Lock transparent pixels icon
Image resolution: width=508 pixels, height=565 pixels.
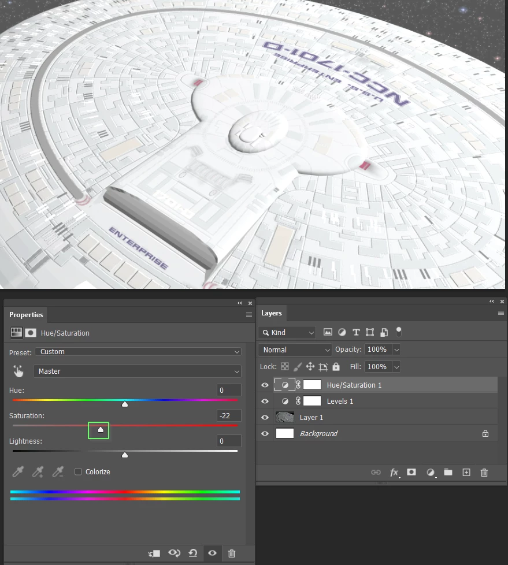pos(285,366)
